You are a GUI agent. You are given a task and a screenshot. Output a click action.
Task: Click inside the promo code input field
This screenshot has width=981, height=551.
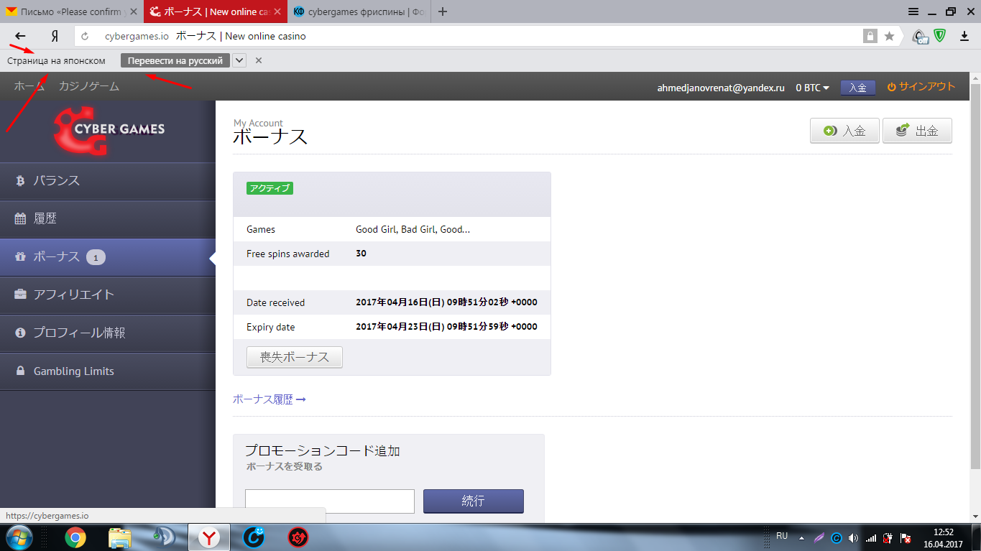coord(329,501)
